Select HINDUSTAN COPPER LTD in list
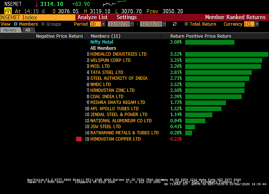 pyautogui.click(x=115, y=139)
